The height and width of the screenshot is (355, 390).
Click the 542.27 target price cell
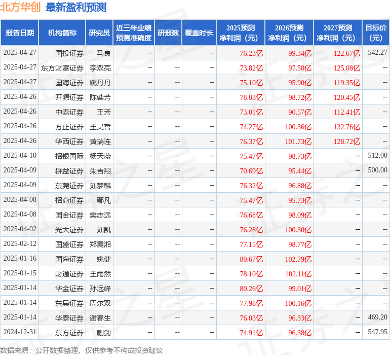(377, 53)
